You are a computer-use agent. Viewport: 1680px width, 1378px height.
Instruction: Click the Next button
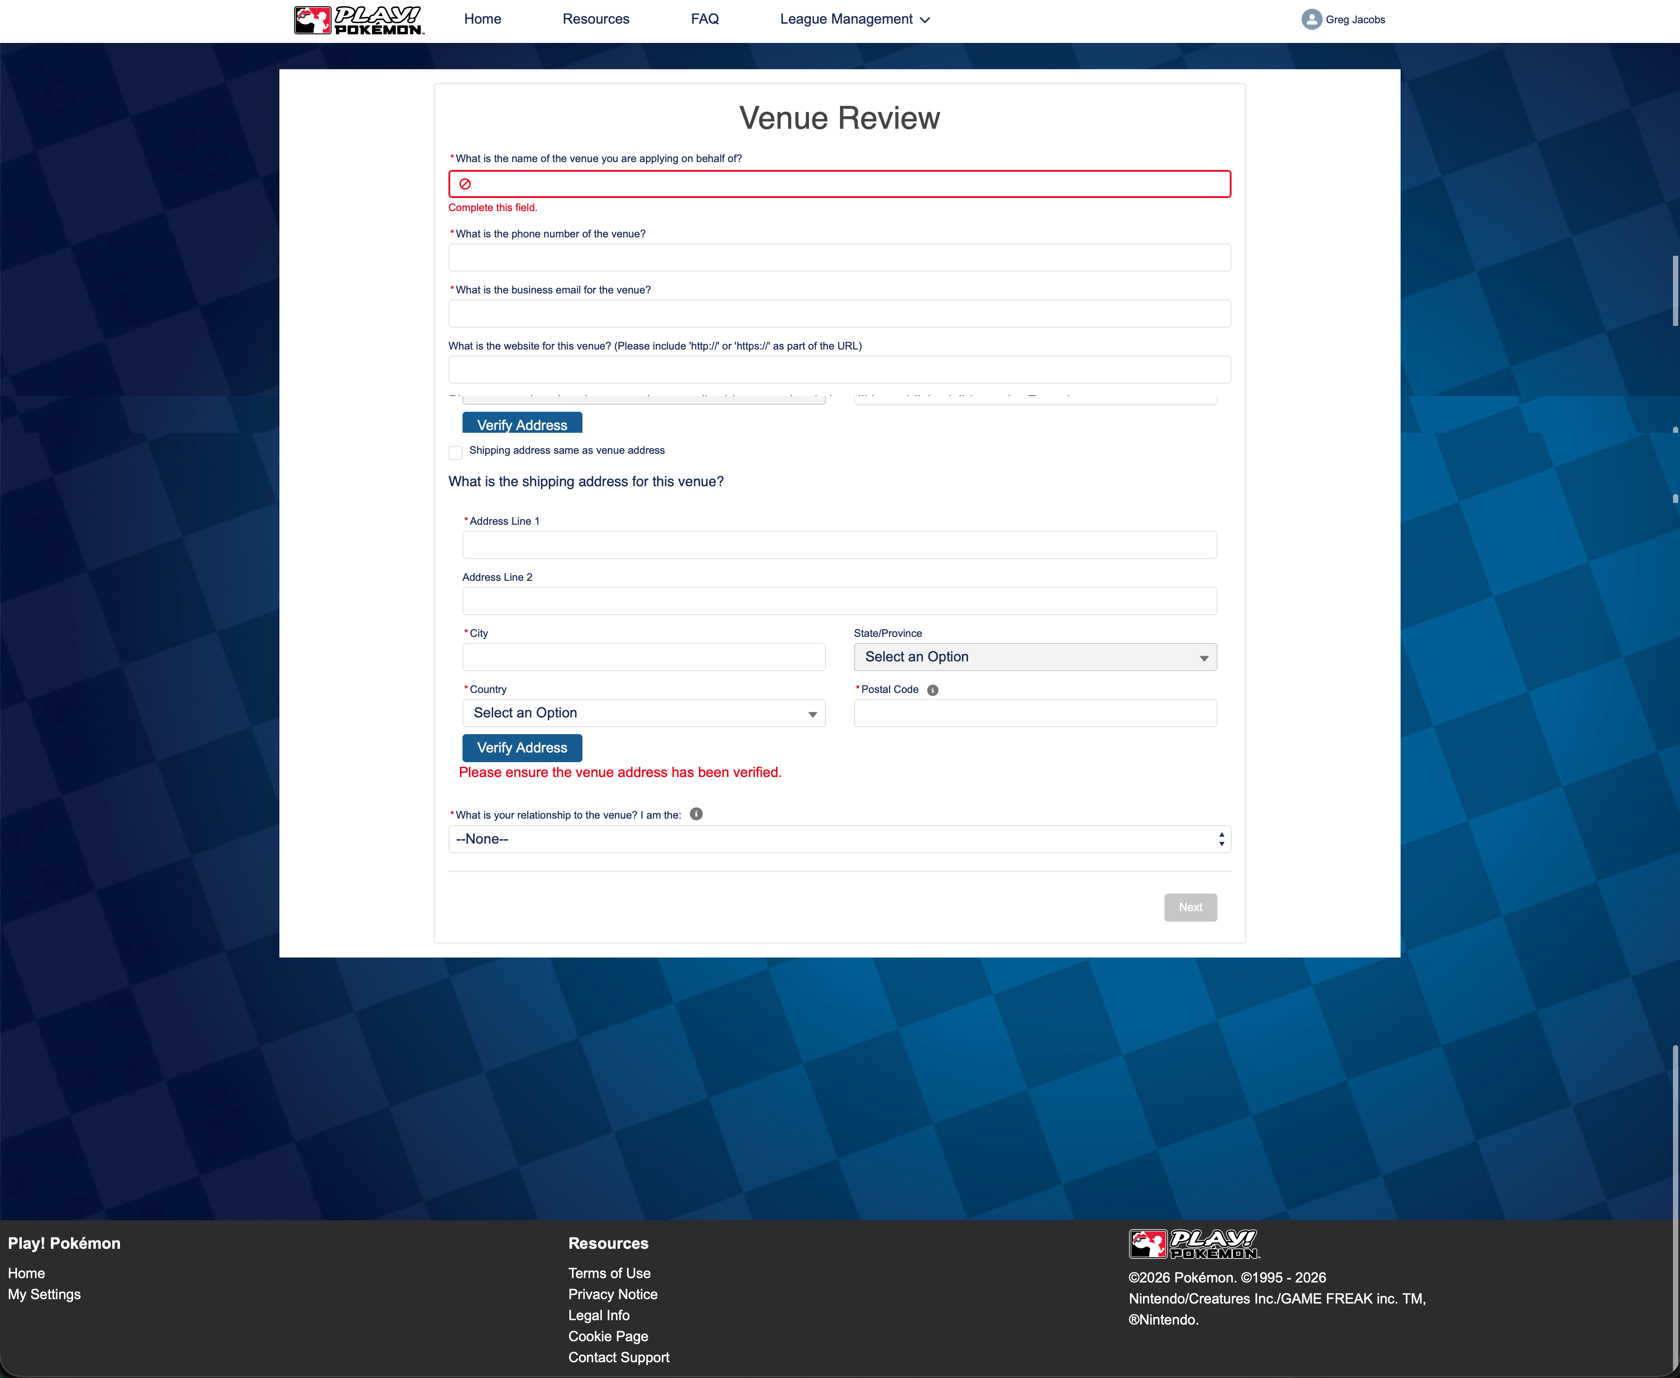[1189, 907]
